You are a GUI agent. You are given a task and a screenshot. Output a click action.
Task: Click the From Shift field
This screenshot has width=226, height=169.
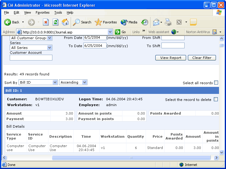point(173,38)
